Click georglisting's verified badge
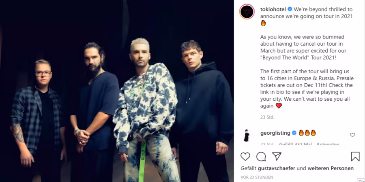The width and height of the screenshot is (365, 182). (x=294, y=133)
